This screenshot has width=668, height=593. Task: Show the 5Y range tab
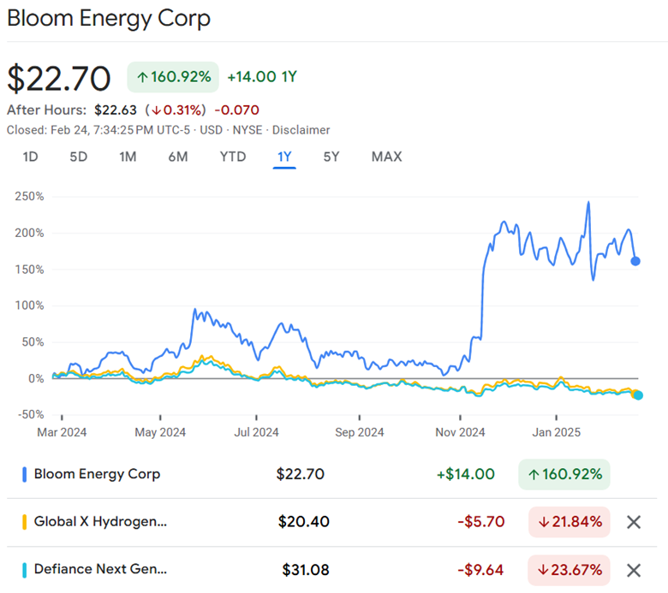(x=331, y=157)
